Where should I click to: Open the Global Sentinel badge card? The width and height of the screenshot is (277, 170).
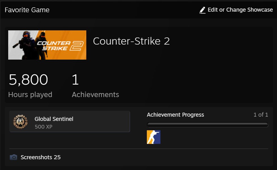pos(70,121)
